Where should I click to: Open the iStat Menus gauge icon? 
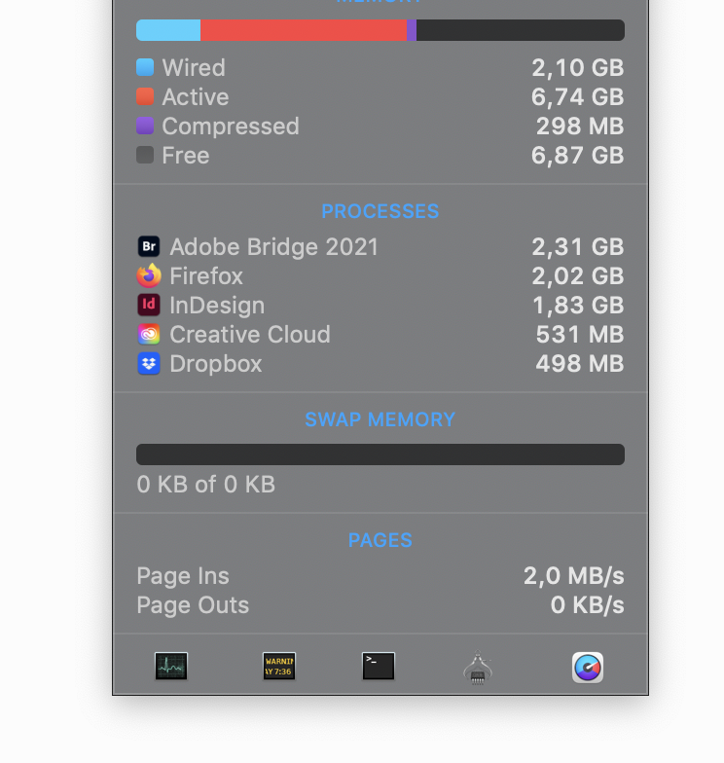(588, 668)
